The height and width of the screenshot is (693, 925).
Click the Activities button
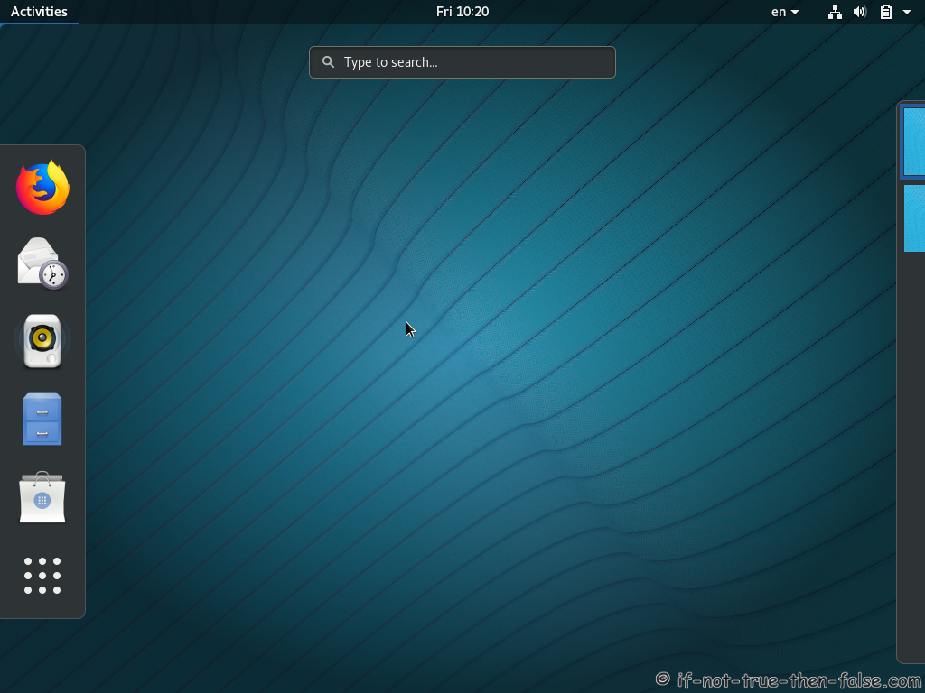click(x=39, y=12)
